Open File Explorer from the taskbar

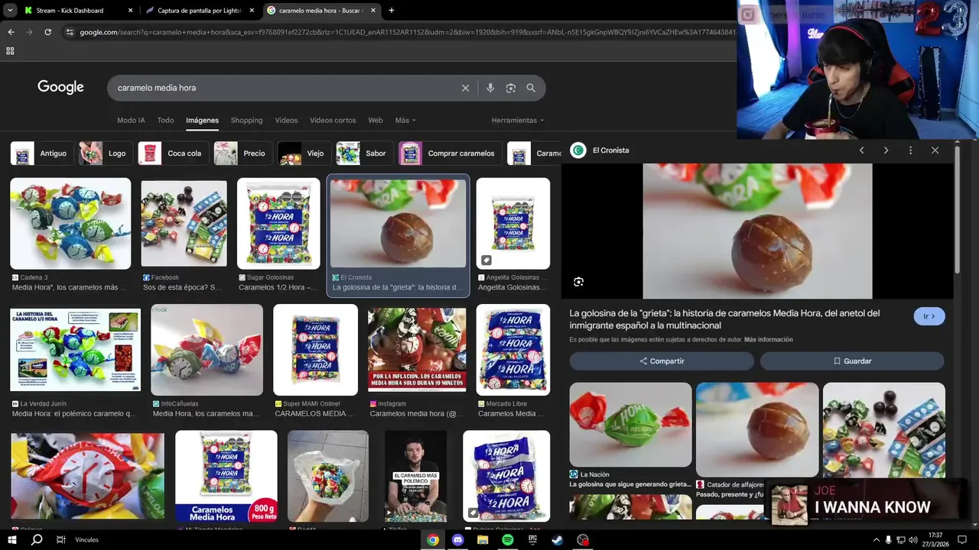click(483, 539)
